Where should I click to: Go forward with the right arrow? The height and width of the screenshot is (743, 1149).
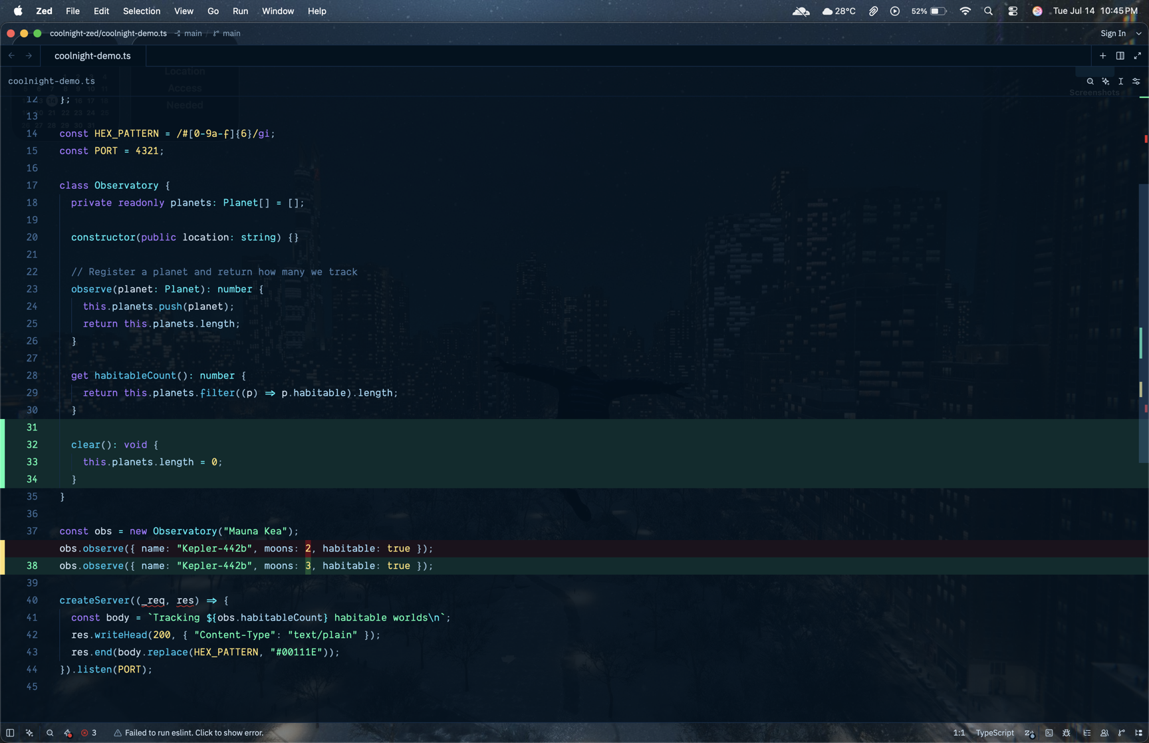[29, 56]
